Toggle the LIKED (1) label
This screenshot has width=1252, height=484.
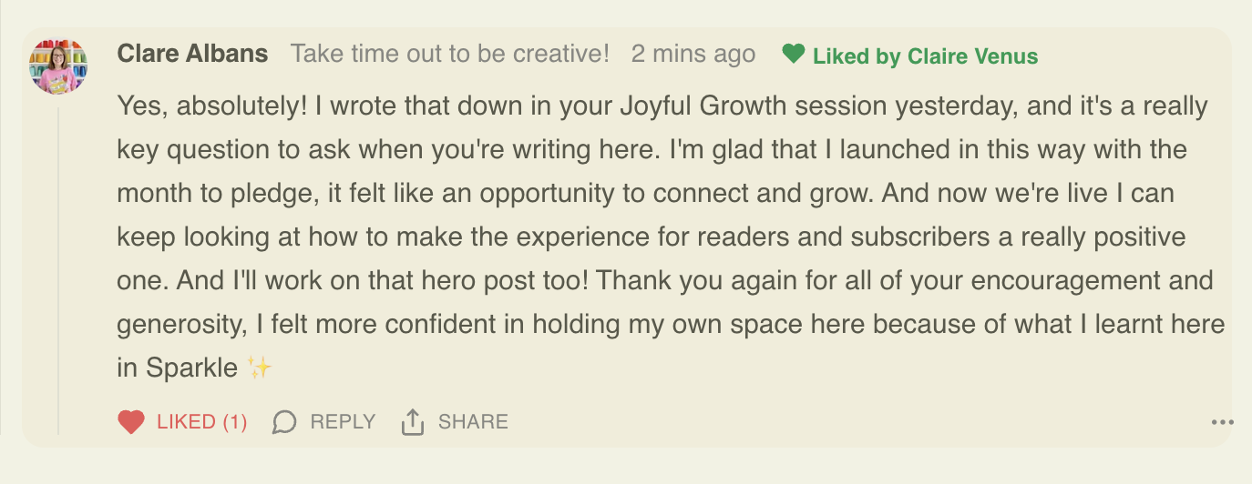pyautogui.click(x=201, y=422)
